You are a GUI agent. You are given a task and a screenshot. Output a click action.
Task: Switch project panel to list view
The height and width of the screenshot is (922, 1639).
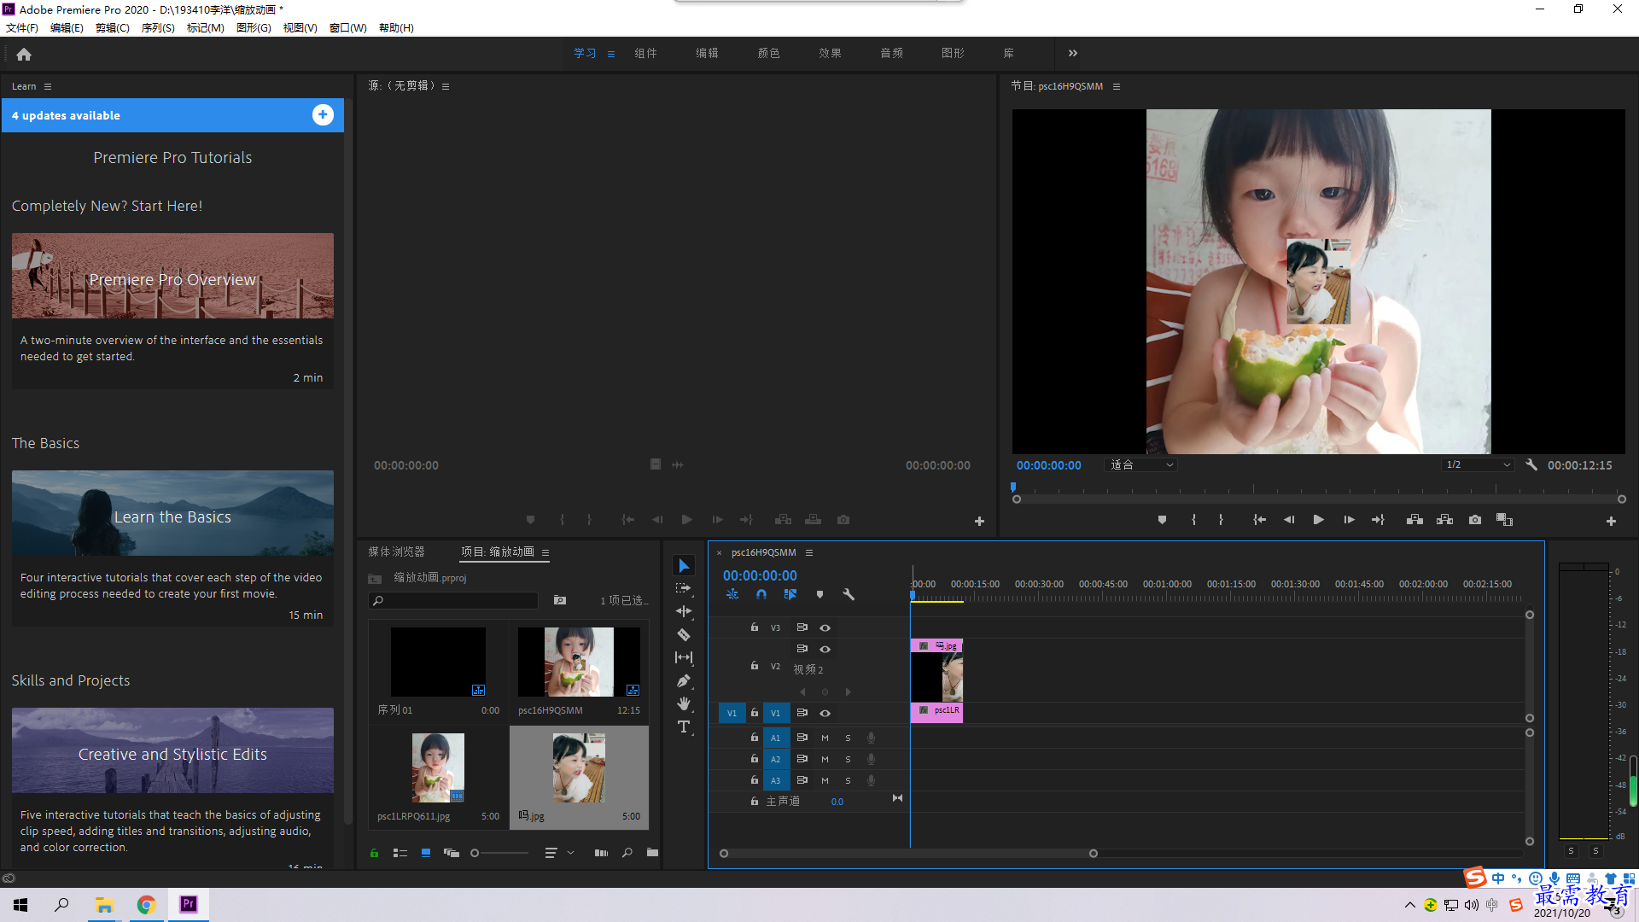(x=400, y=853)
